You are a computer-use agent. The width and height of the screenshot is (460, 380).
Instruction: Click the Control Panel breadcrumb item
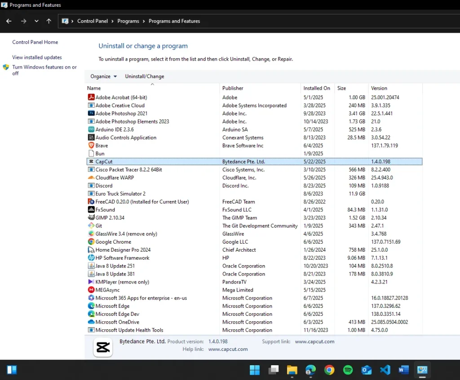point(93,21)
